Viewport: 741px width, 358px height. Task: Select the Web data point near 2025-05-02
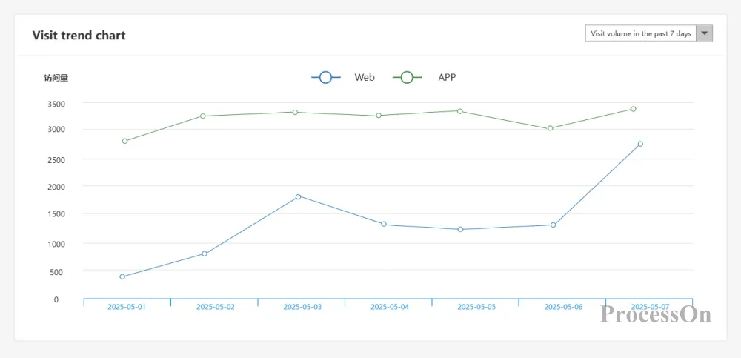(205, 253)
